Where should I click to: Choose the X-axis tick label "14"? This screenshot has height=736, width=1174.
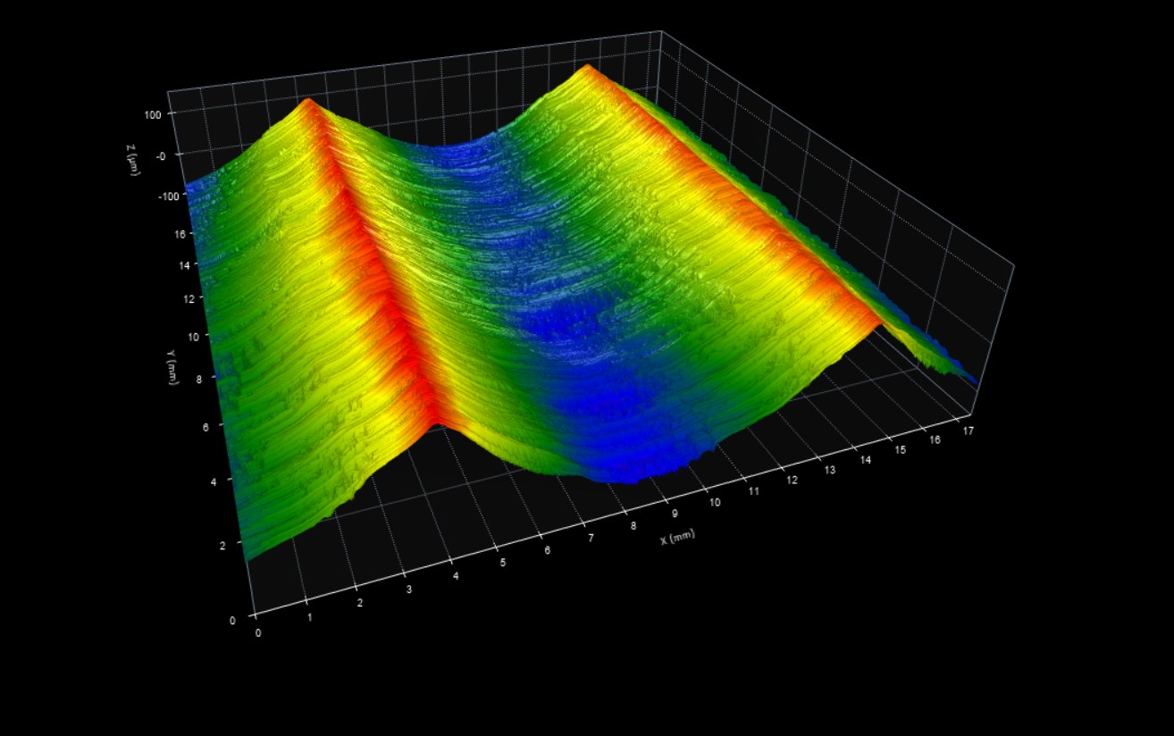click(x=866, y=460)
